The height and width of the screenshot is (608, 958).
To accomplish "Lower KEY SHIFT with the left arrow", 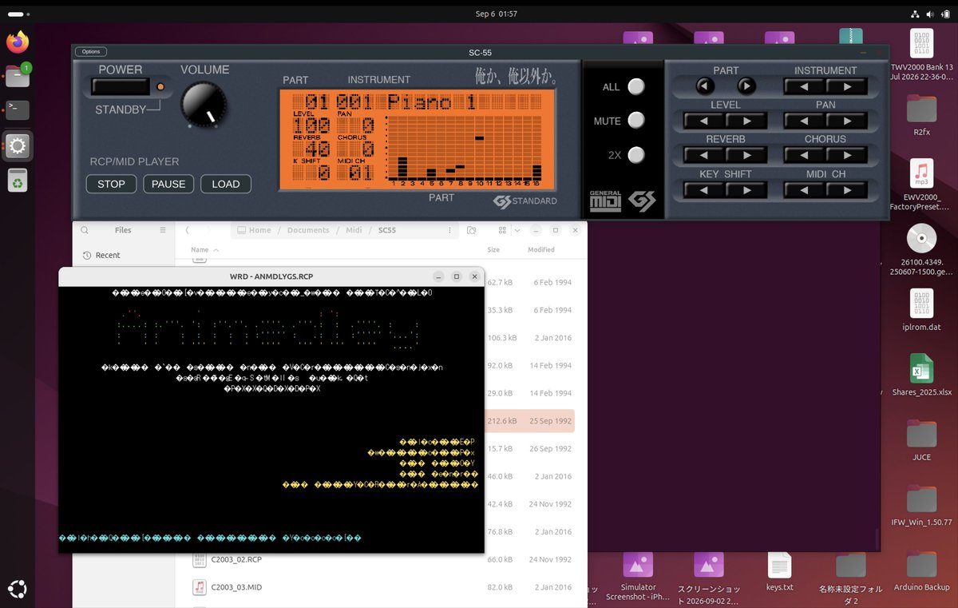I will 704,190.
